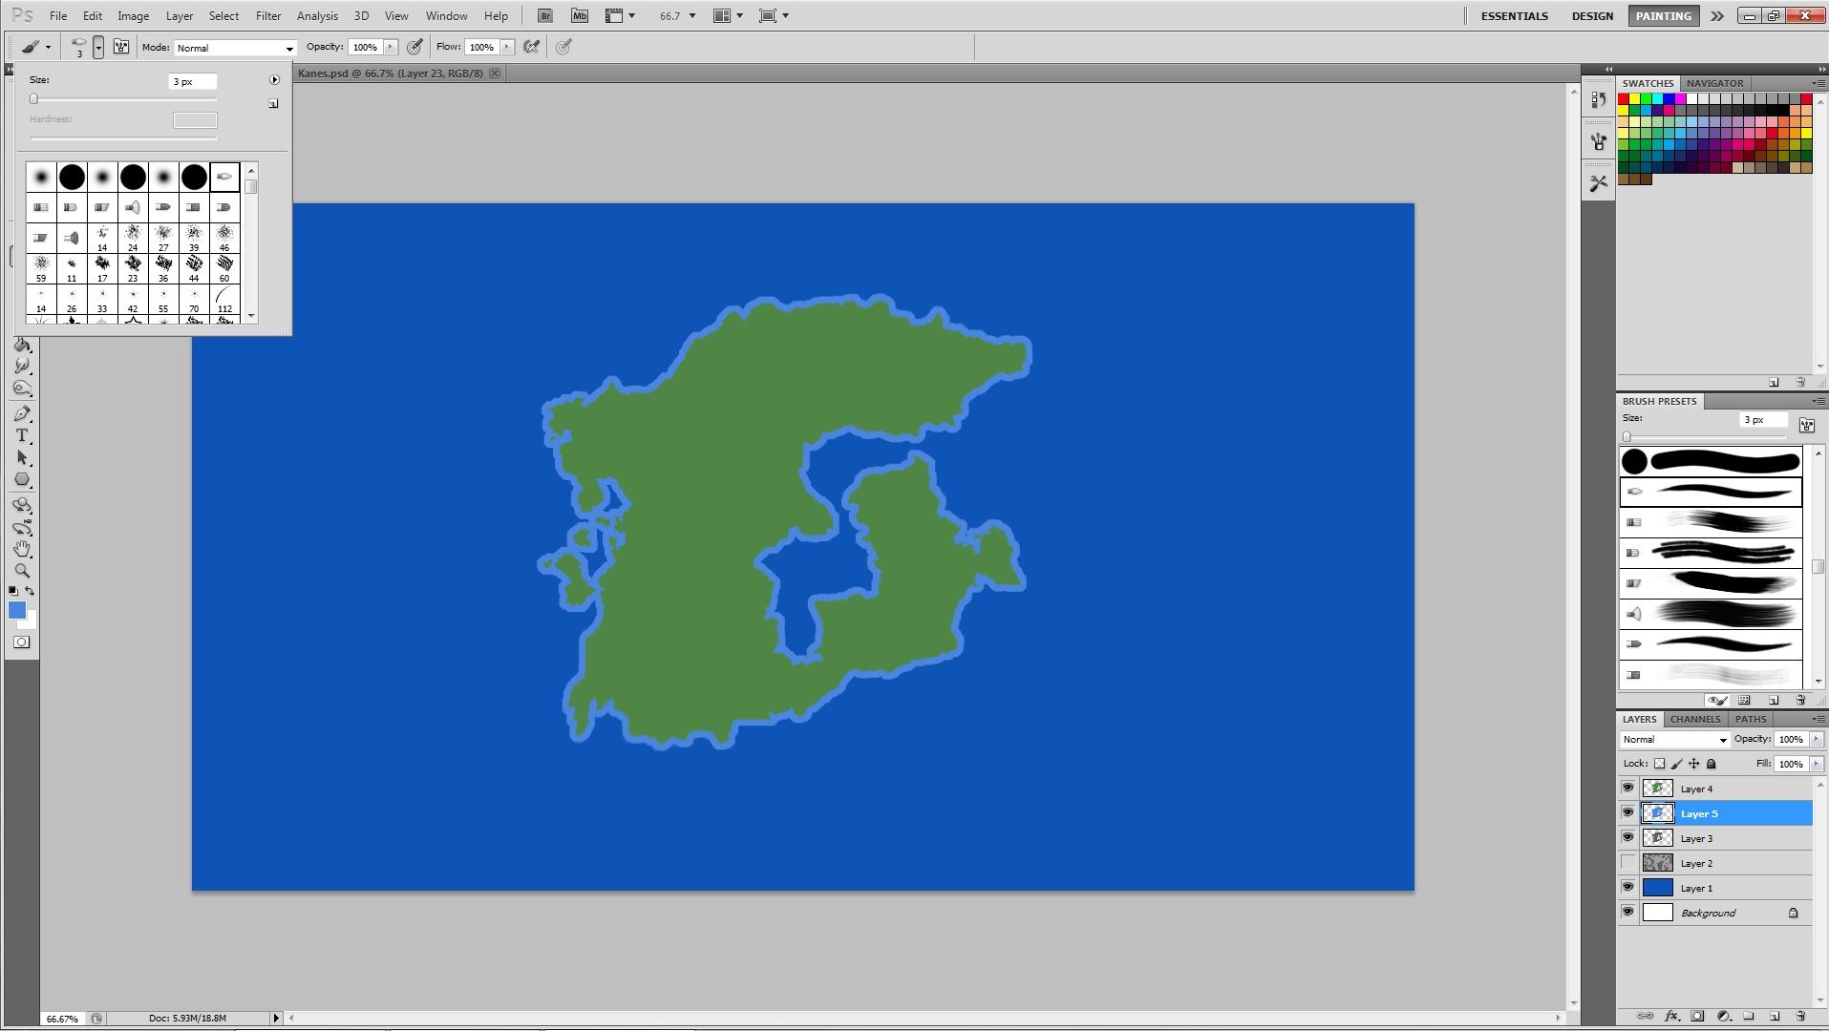
Task: Toggle Lock transparent pixels
Action: coord(1660,764)
